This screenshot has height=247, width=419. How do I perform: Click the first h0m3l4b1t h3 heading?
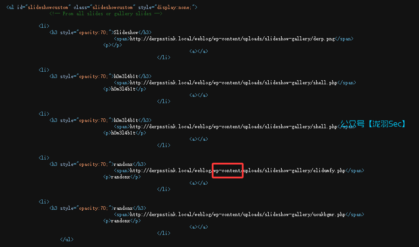(x=126, y=77)
